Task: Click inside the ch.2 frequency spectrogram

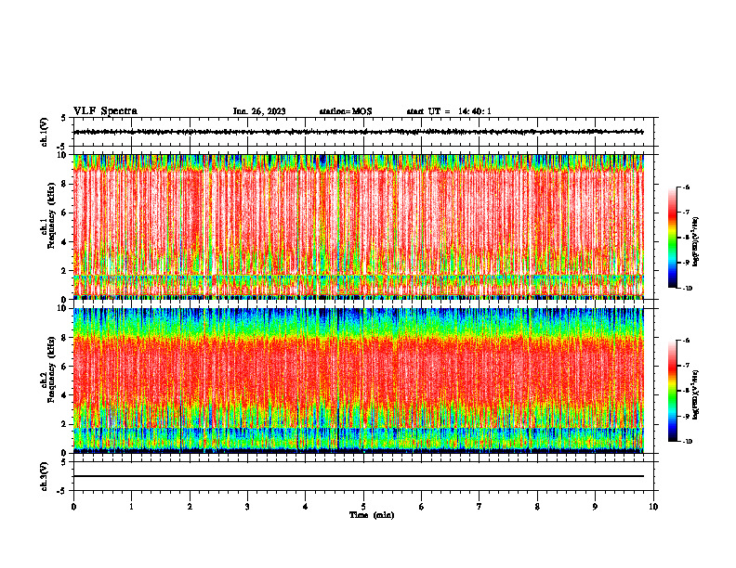Action: (x=359, y=381)
